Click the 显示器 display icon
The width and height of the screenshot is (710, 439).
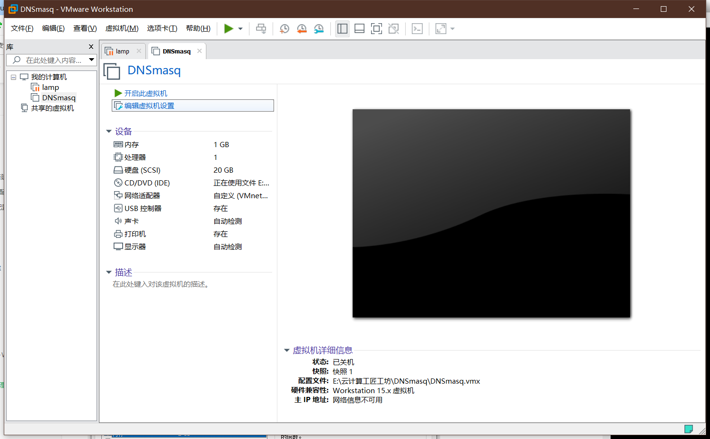pyautogui.click(x=118, y=246)
